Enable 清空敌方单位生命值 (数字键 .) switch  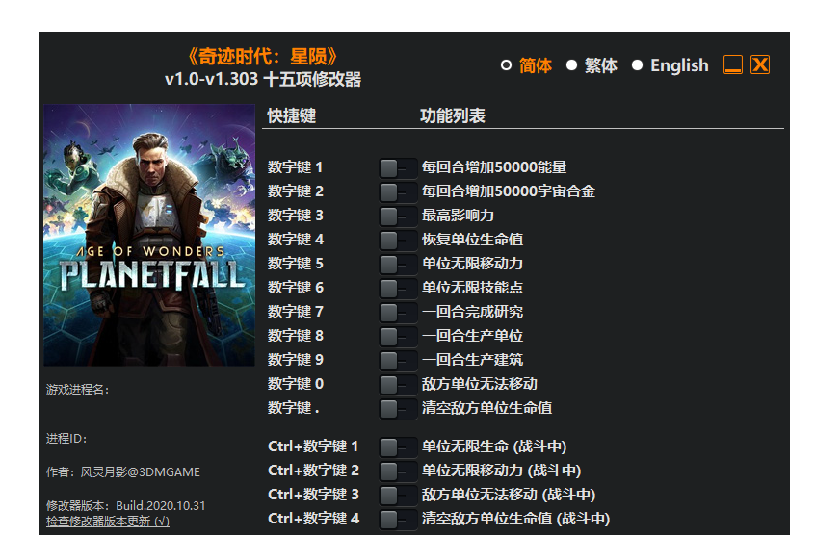[x=398, y=408]
